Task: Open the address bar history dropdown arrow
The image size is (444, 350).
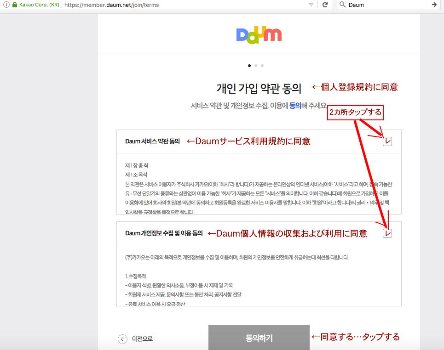Action: pos(311,5)
